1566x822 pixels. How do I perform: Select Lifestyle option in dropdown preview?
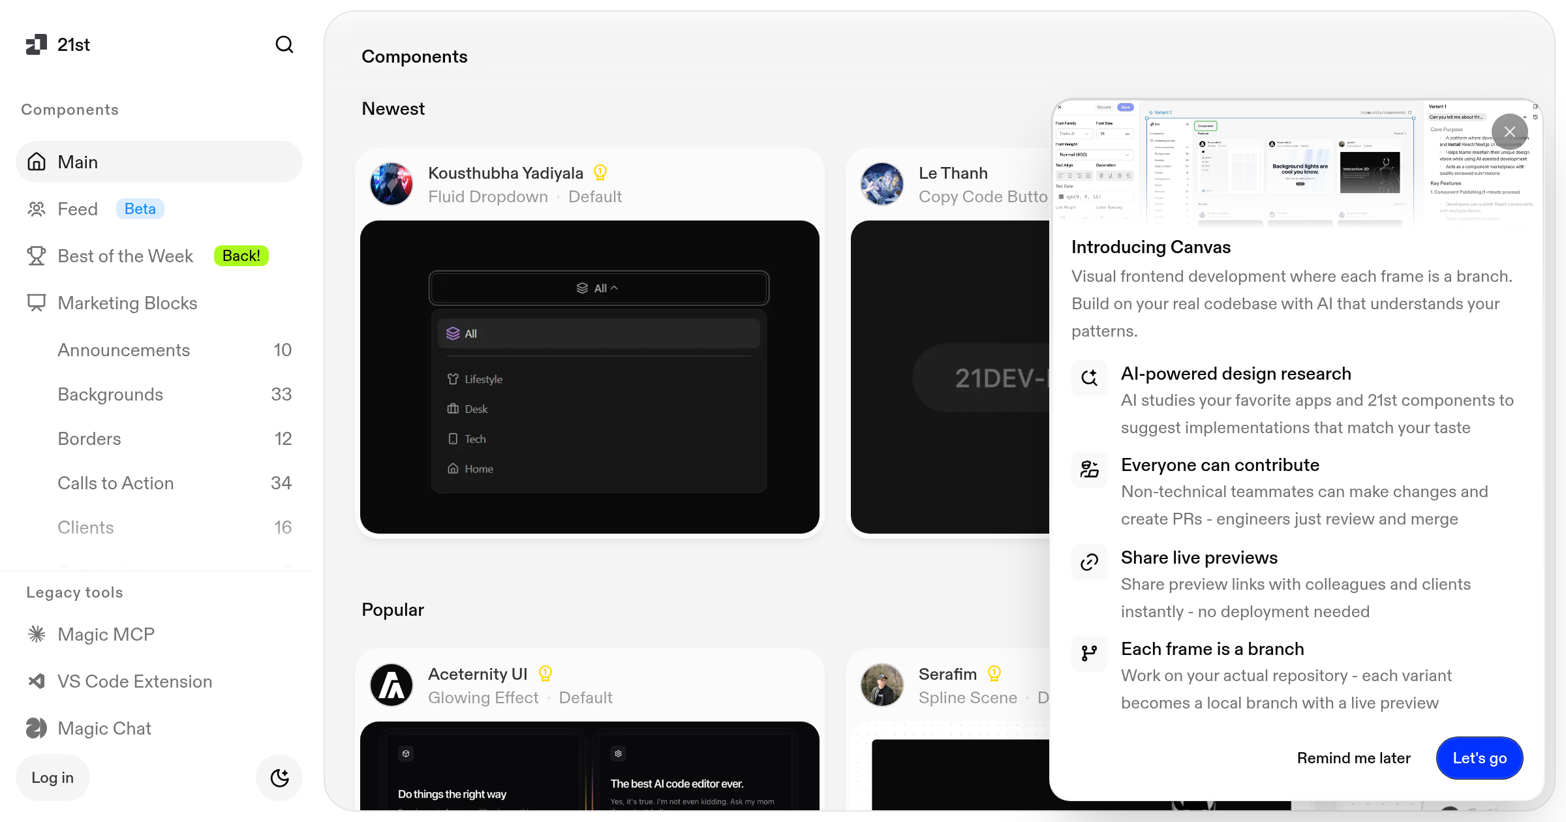[x=483, y=379]
